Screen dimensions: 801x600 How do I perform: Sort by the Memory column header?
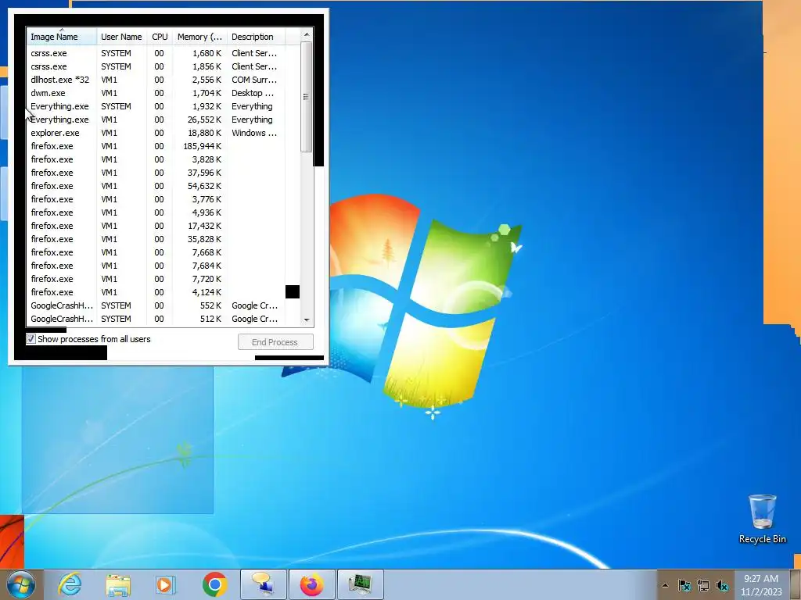coord(199,36)
